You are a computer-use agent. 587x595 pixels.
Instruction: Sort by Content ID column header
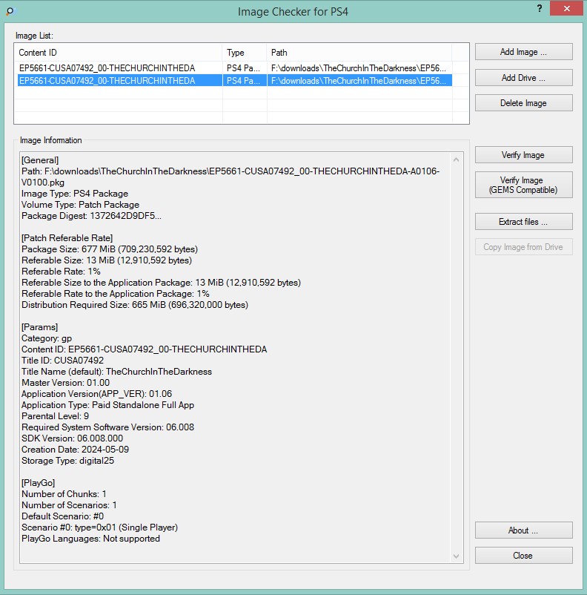click(119, 53)
